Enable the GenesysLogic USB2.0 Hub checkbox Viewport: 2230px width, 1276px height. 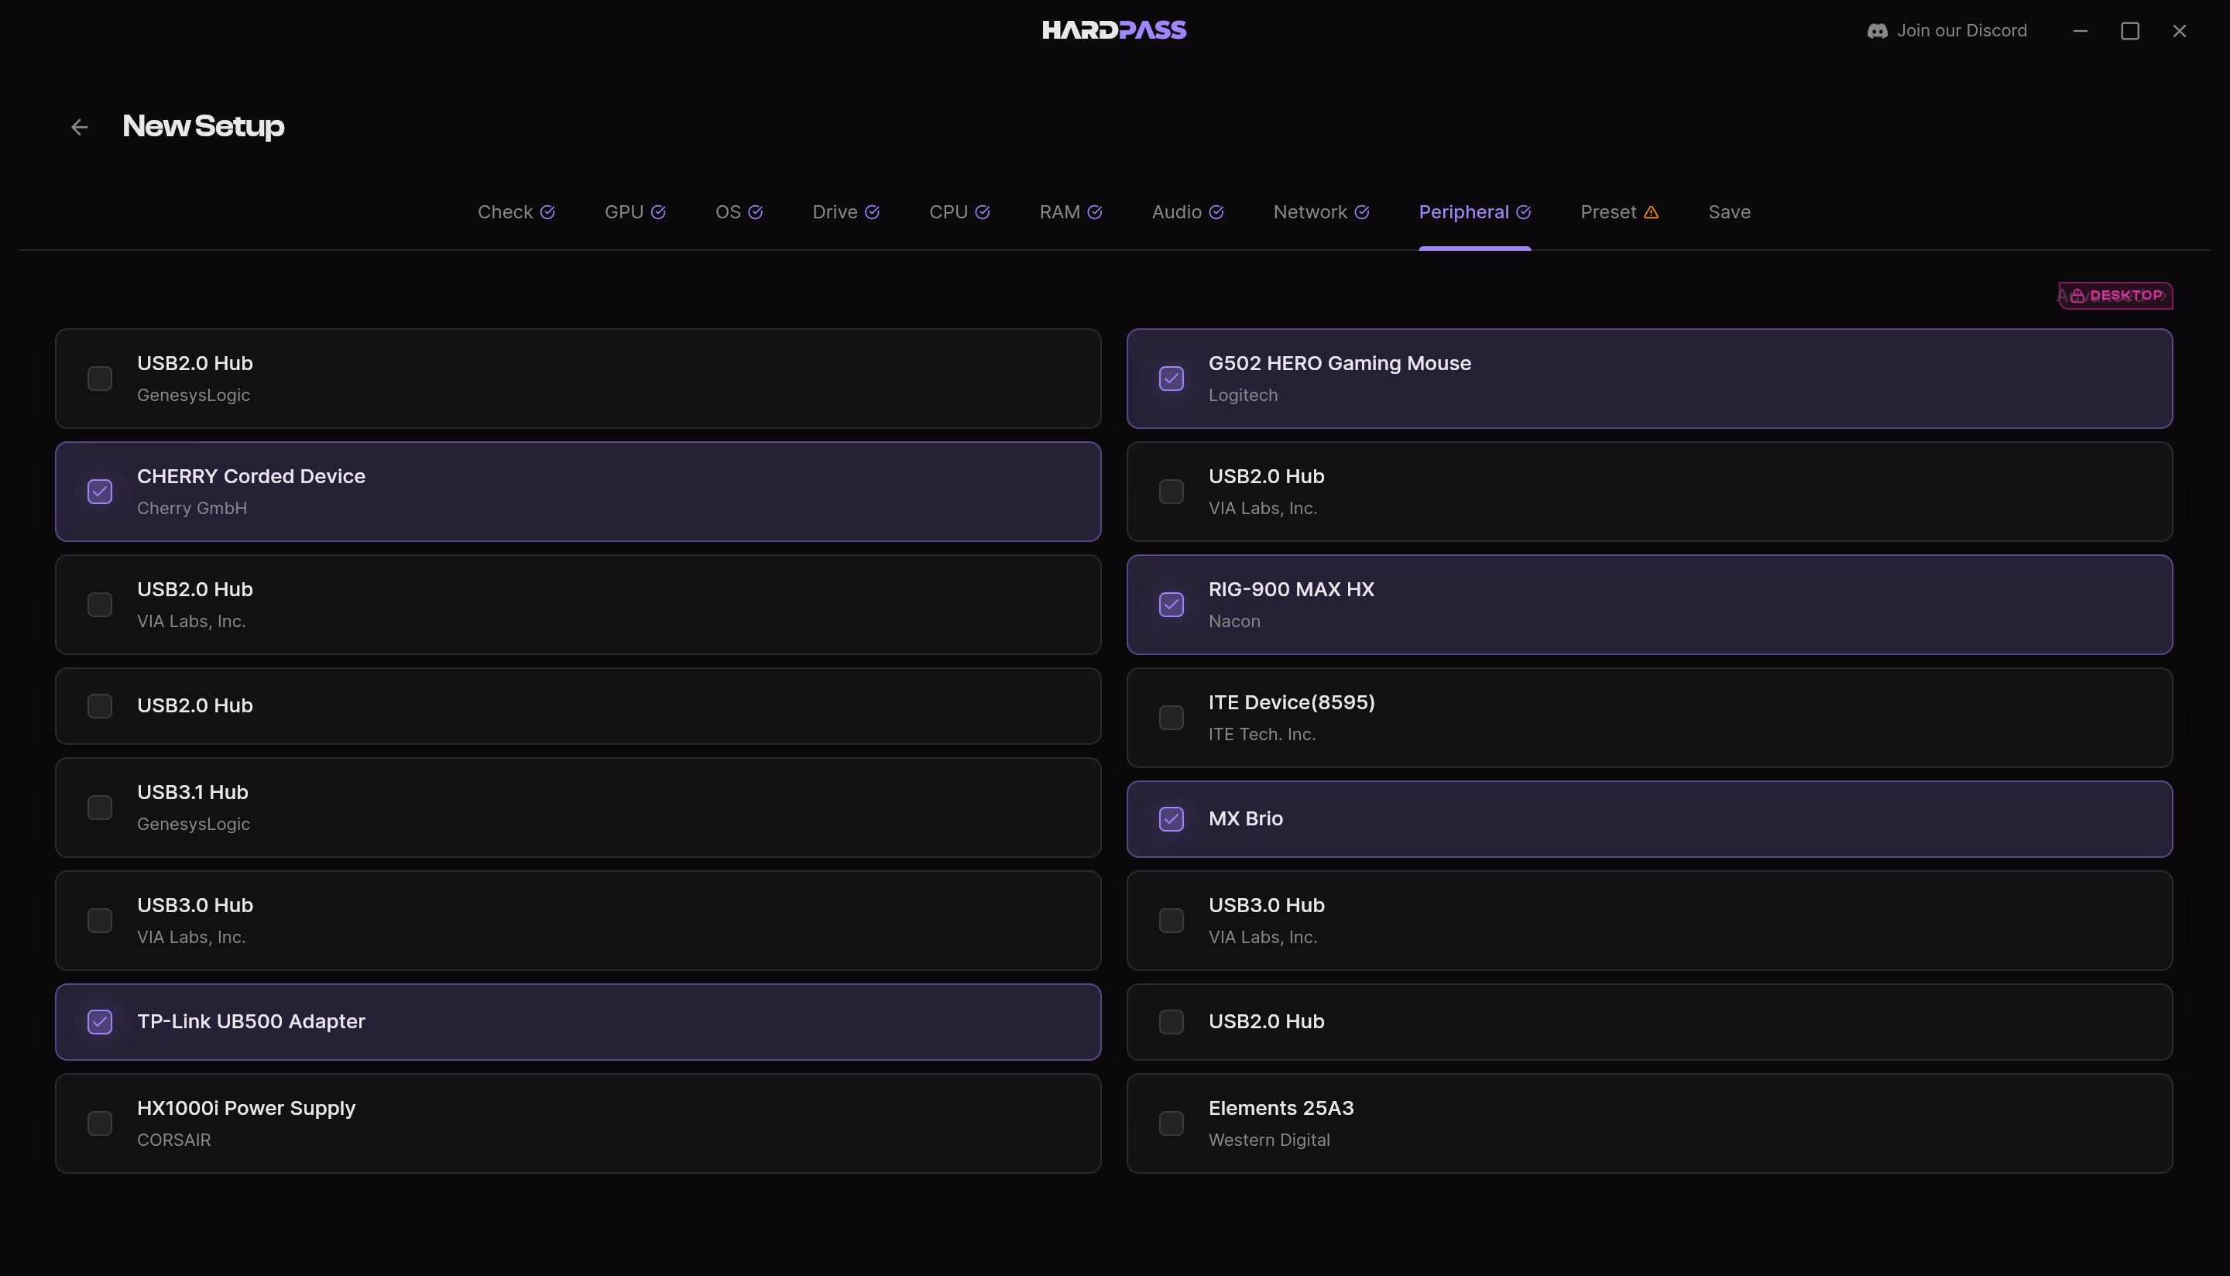coord(100,379)
